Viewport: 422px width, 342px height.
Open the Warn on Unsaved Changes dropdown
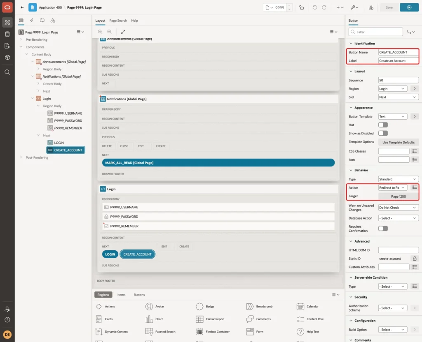[x=399, y=208]
